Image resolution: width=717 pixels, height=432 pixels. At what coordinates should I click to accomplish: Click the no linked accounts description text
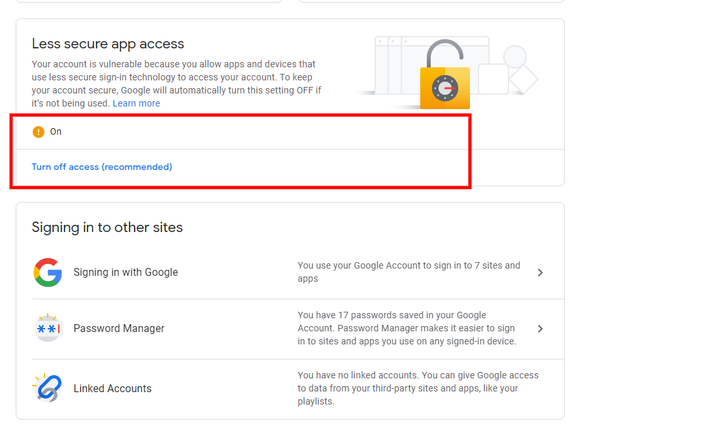[x=418, y=388]
